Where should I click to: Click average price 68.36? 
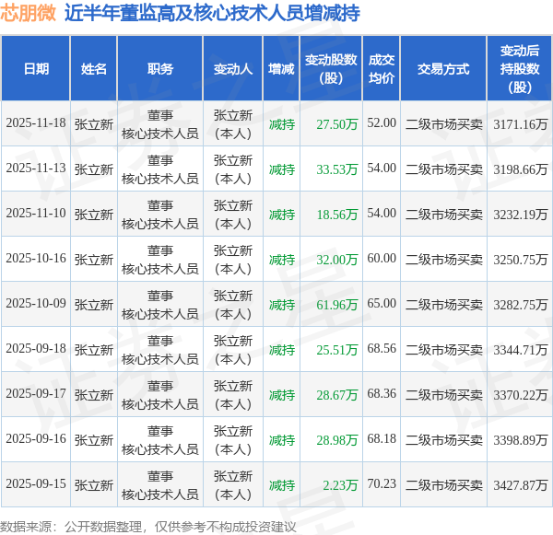click(x=382, y=394)
